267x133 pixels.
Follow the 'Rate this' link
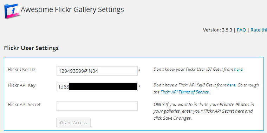[x=259, y=30]
